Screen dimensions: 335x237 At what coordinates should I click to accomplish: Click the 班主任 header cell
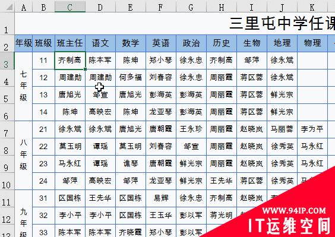tap(70, 43)
